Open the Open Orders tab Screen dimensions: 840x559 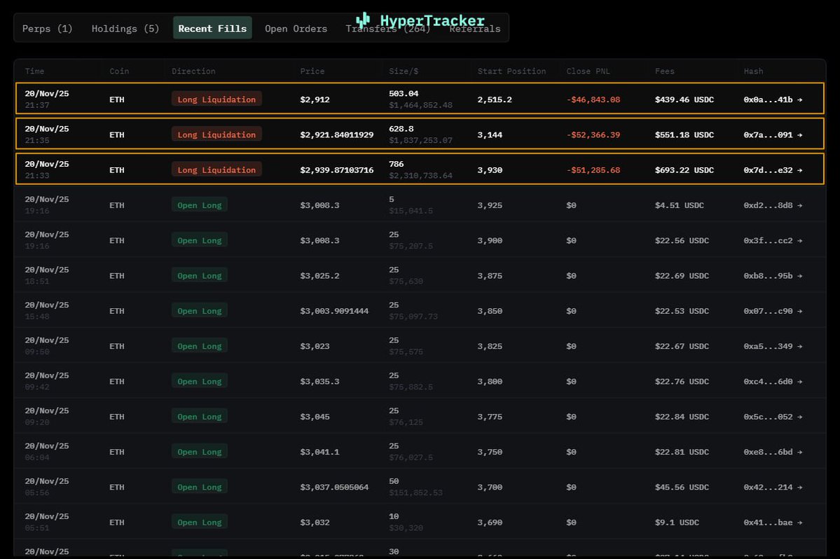coord(296,29)
